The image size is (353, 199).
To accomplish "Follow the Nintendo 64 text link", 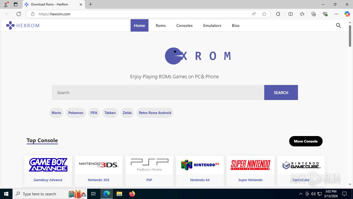I will (200, 180).
